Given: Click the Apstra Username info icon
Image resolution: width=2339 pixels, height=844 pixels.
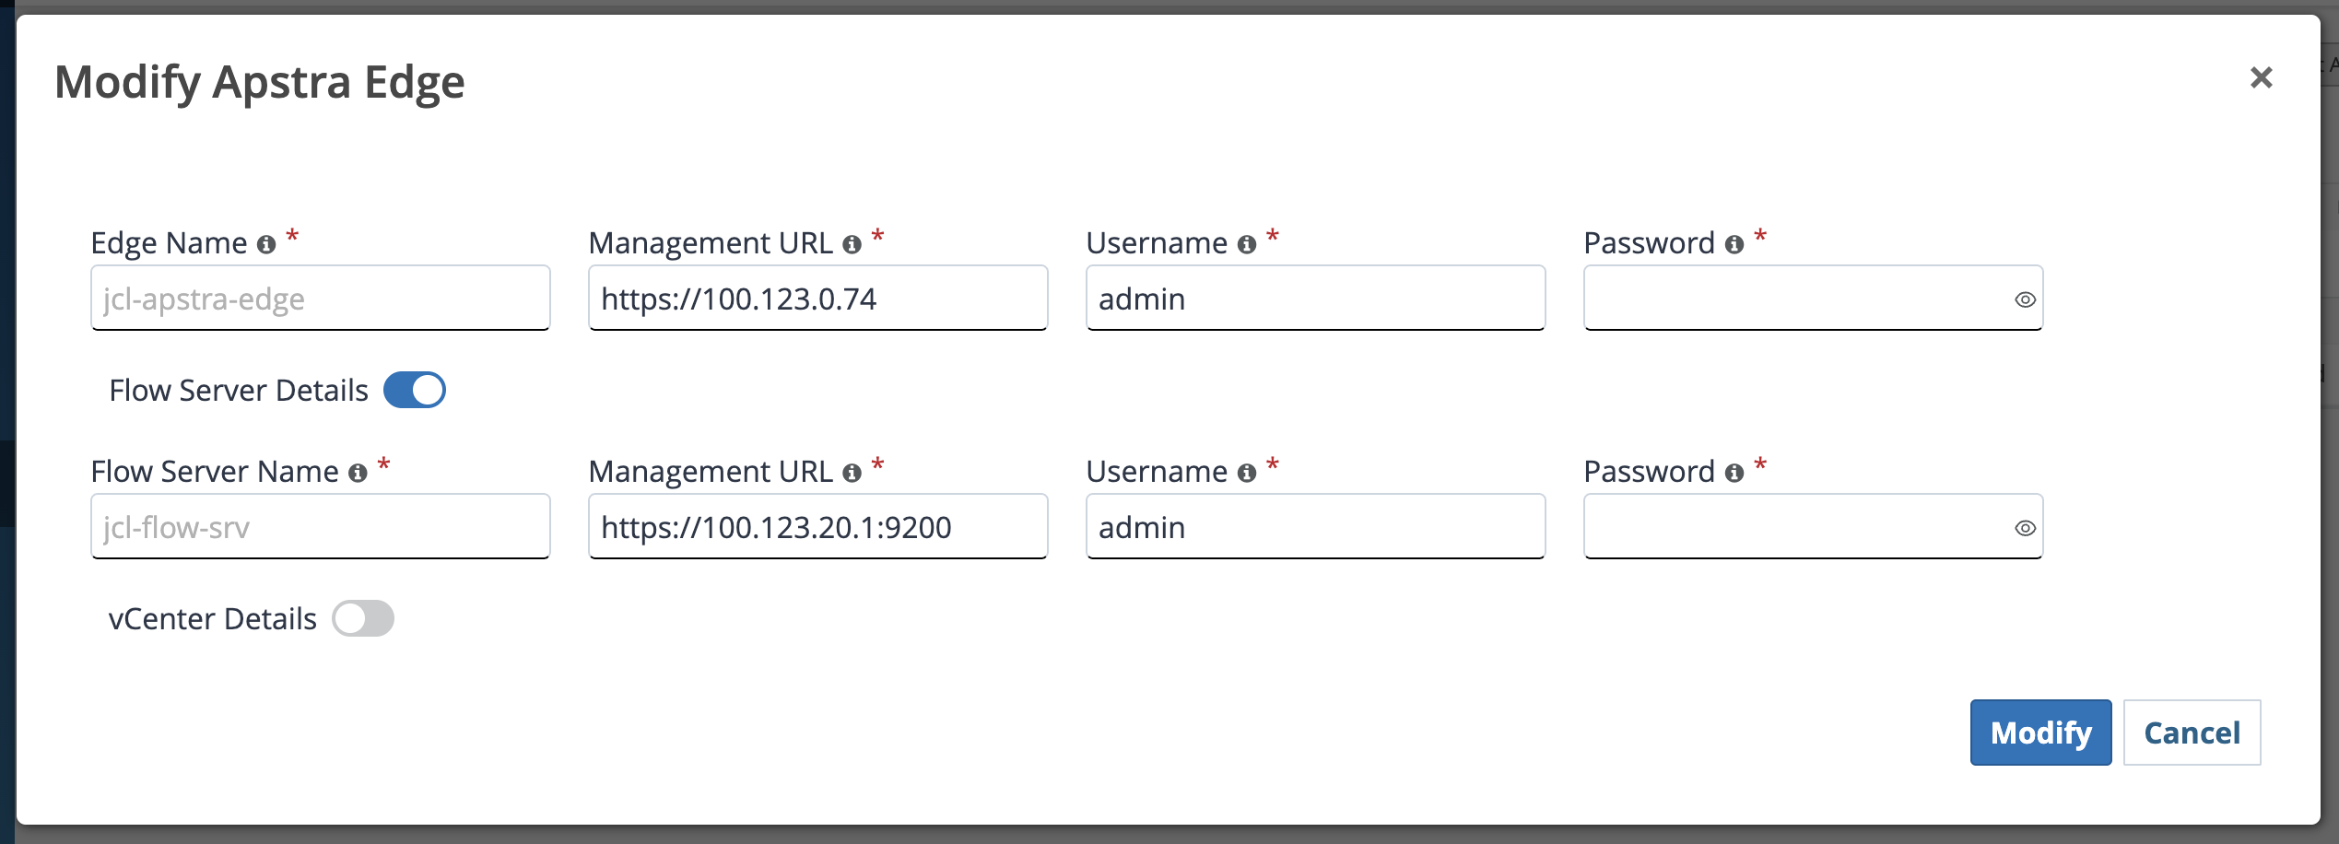Looking at the screenshot, I should click(1247, 244).
